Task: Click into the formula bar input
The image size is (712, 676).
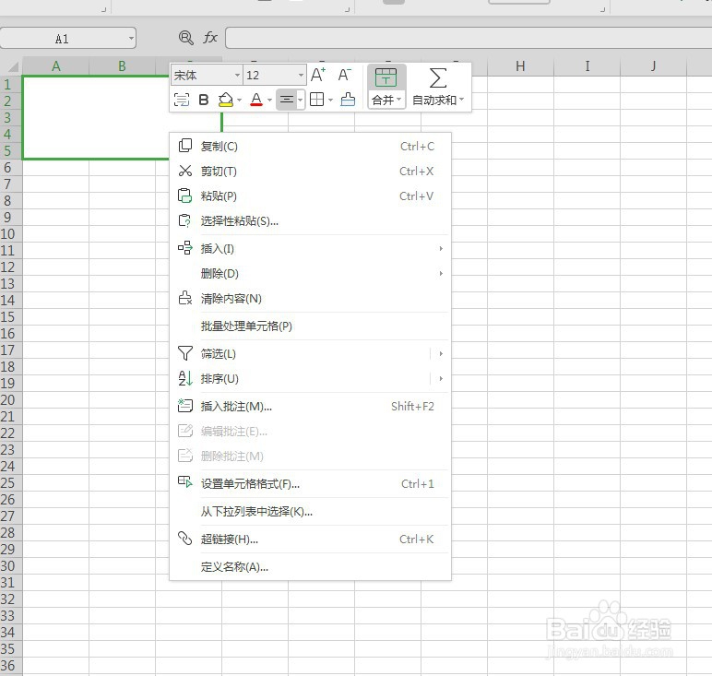Action: (469, 38)
